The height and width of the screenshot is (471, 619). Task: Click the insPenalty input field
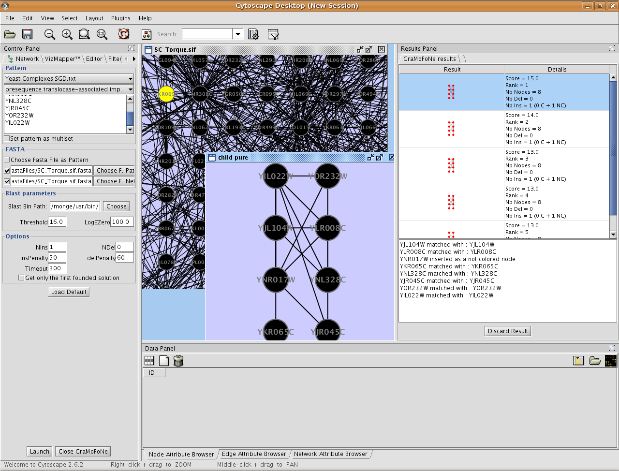(x=57, y=258)
